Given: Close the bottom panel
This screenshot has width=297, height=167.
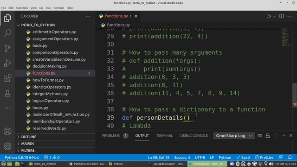Looking at the screenshot, I should pyautogui.click(x=291, y=135).
